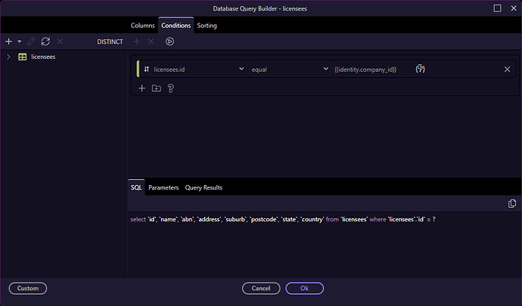The image size is (522, 306).
Task: Click the add table plus icon
Action: [x=8, y=42]
